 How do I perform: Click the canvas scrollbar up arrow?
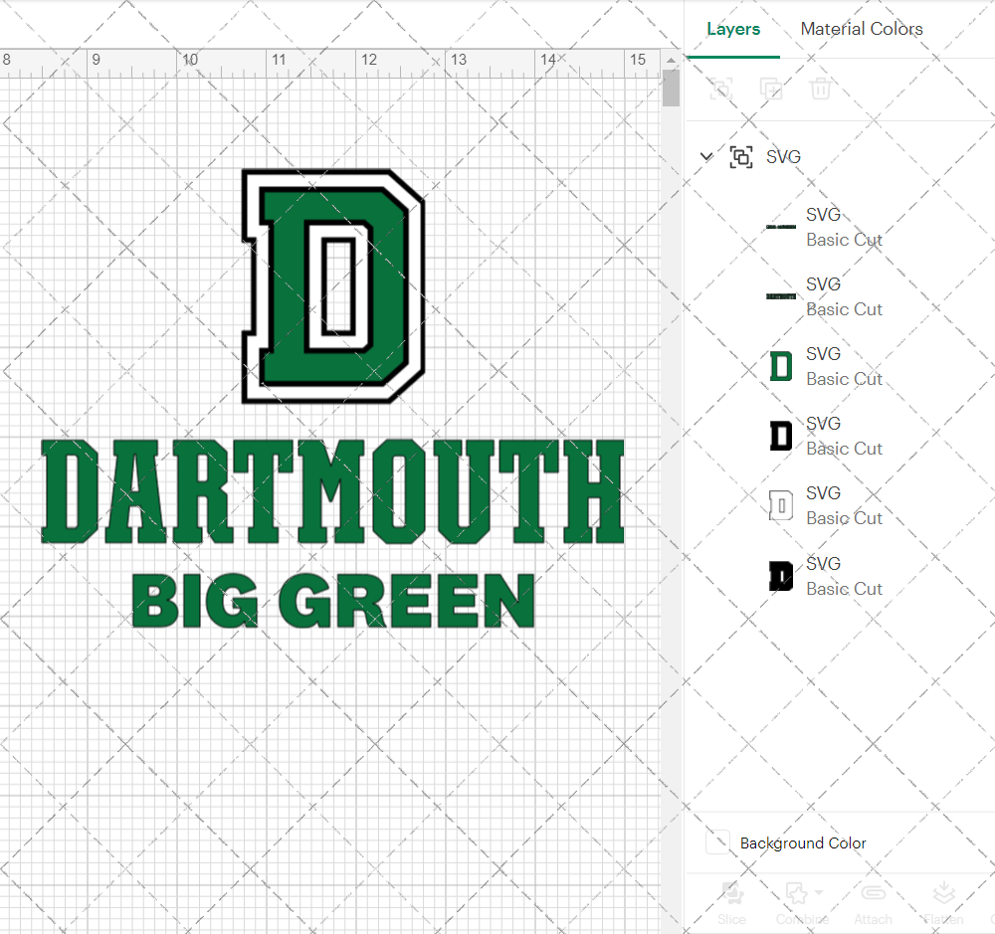point(671,61)
